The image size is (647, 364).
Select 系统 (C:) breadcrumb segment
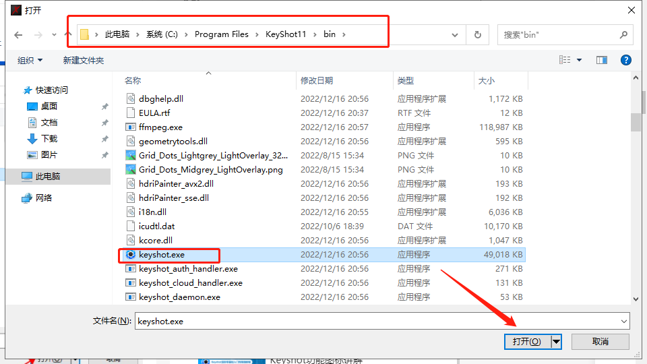coord(162,34)
